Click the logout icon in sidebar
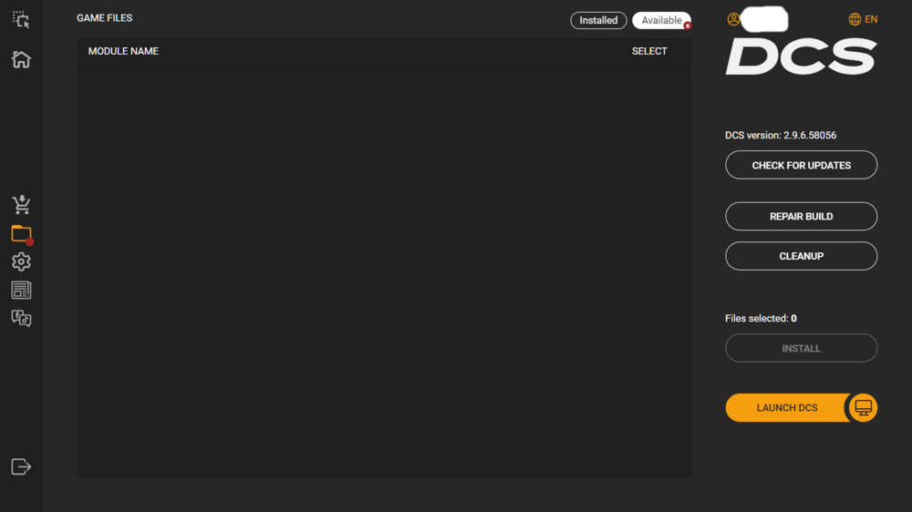The width and height of the screenshot is (912, 512). pyautogui.click(x=21, y=466)
